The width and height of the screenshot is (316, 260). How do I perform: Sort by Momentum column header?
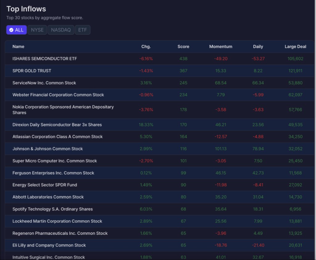coord(221,47)
